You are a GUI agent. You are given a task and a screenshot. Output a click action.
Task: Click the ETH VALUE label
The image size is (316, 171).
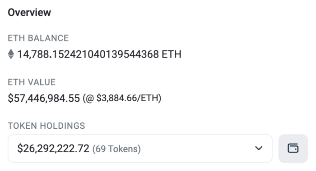pos(32,82)
